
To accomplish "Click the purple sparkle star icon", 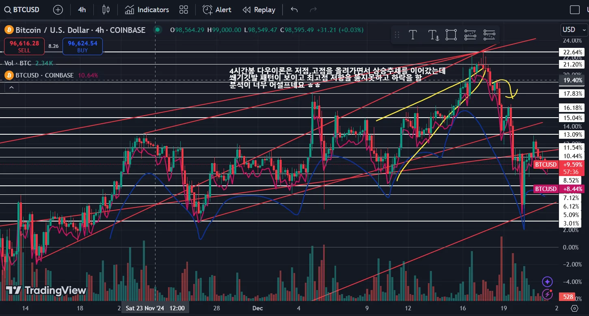I will pos(547,282).
